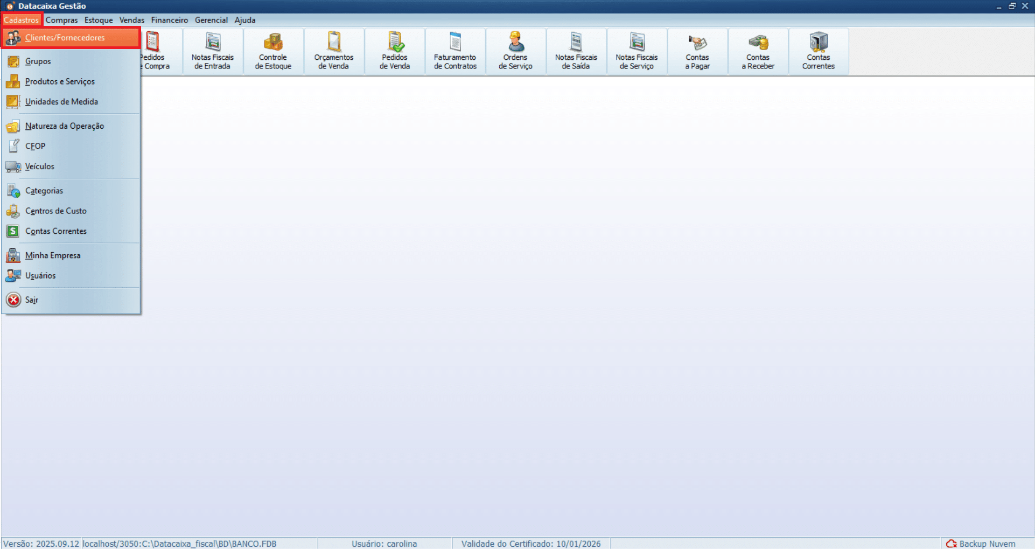Choose Minha Empresa label
The image size is (1035, 549).
53,255
